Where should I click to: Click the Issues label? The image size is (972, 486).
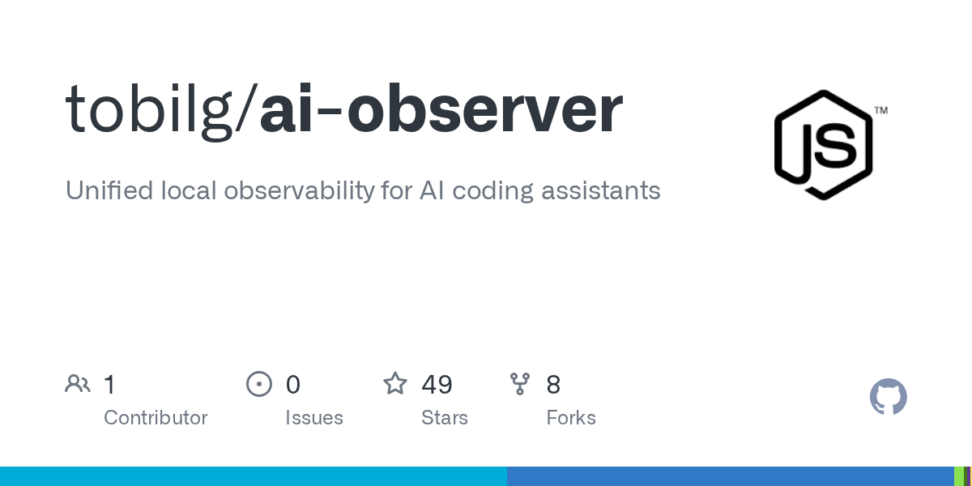pyautogui.click(x=314, y=418)
